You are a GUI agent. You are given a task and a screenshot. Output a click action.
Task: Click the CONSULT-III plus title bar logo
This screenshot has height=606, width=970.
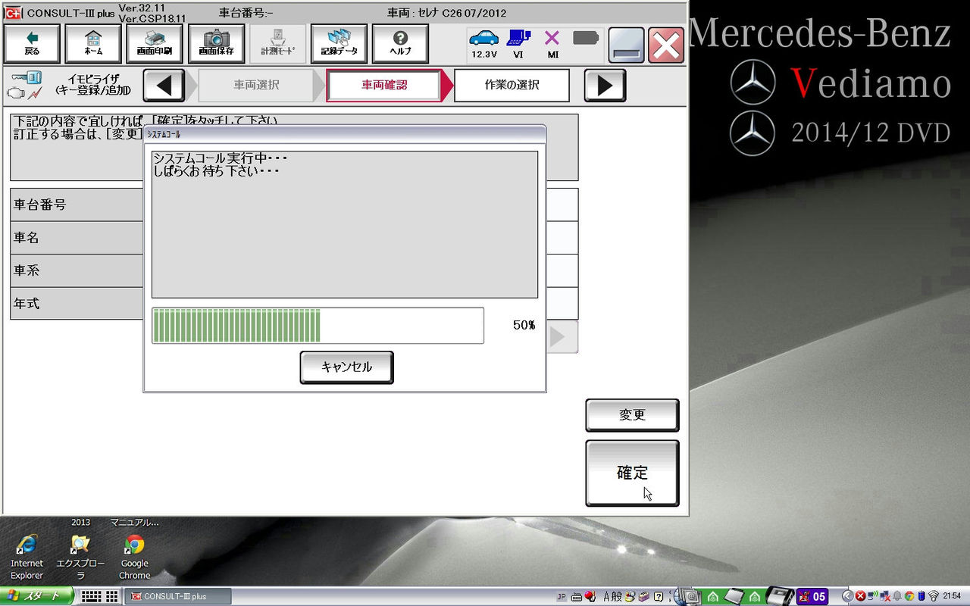(14, 13)
